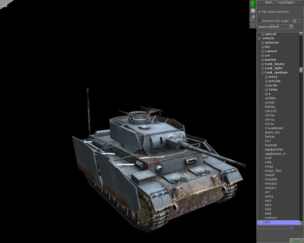
Task: Choose crusaderaa2 from the list
Action: pyautogui.click(x=274, y=128)
